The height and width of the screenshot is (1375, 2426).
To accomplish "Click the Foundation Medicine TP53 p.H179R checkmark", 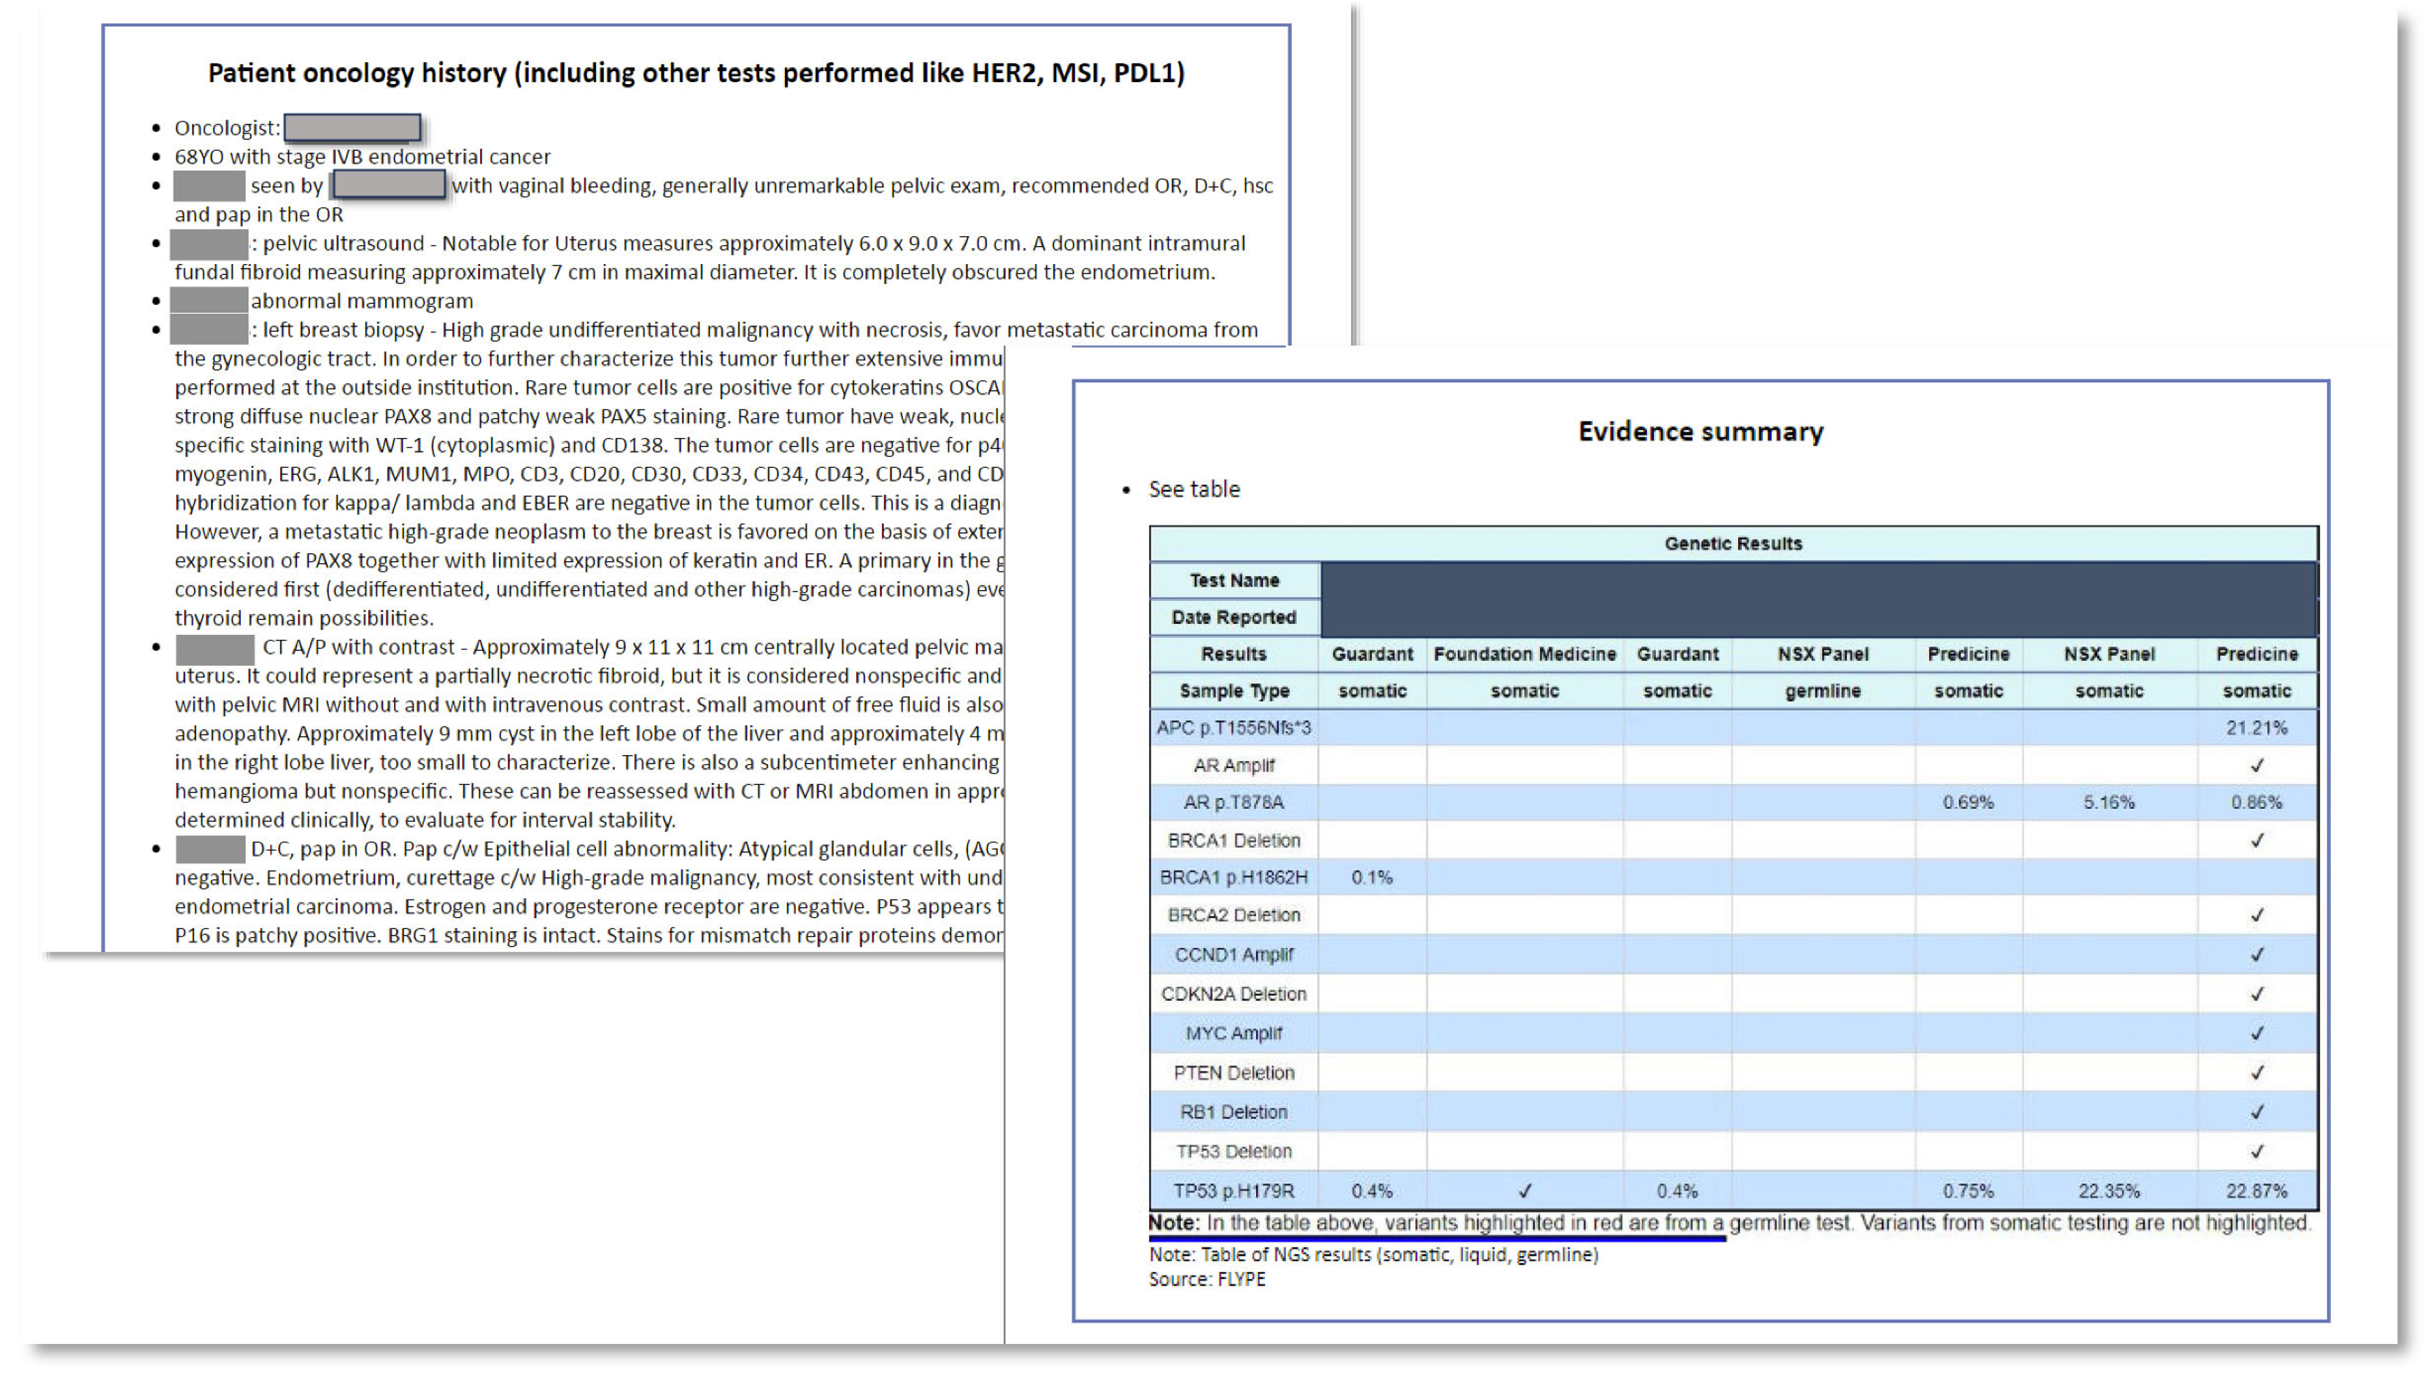I will (x=1524, y=1192).
